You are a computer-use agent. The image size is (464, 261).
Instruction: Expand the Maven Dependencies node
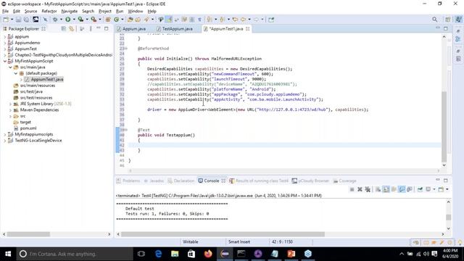[x=11, y=110]
